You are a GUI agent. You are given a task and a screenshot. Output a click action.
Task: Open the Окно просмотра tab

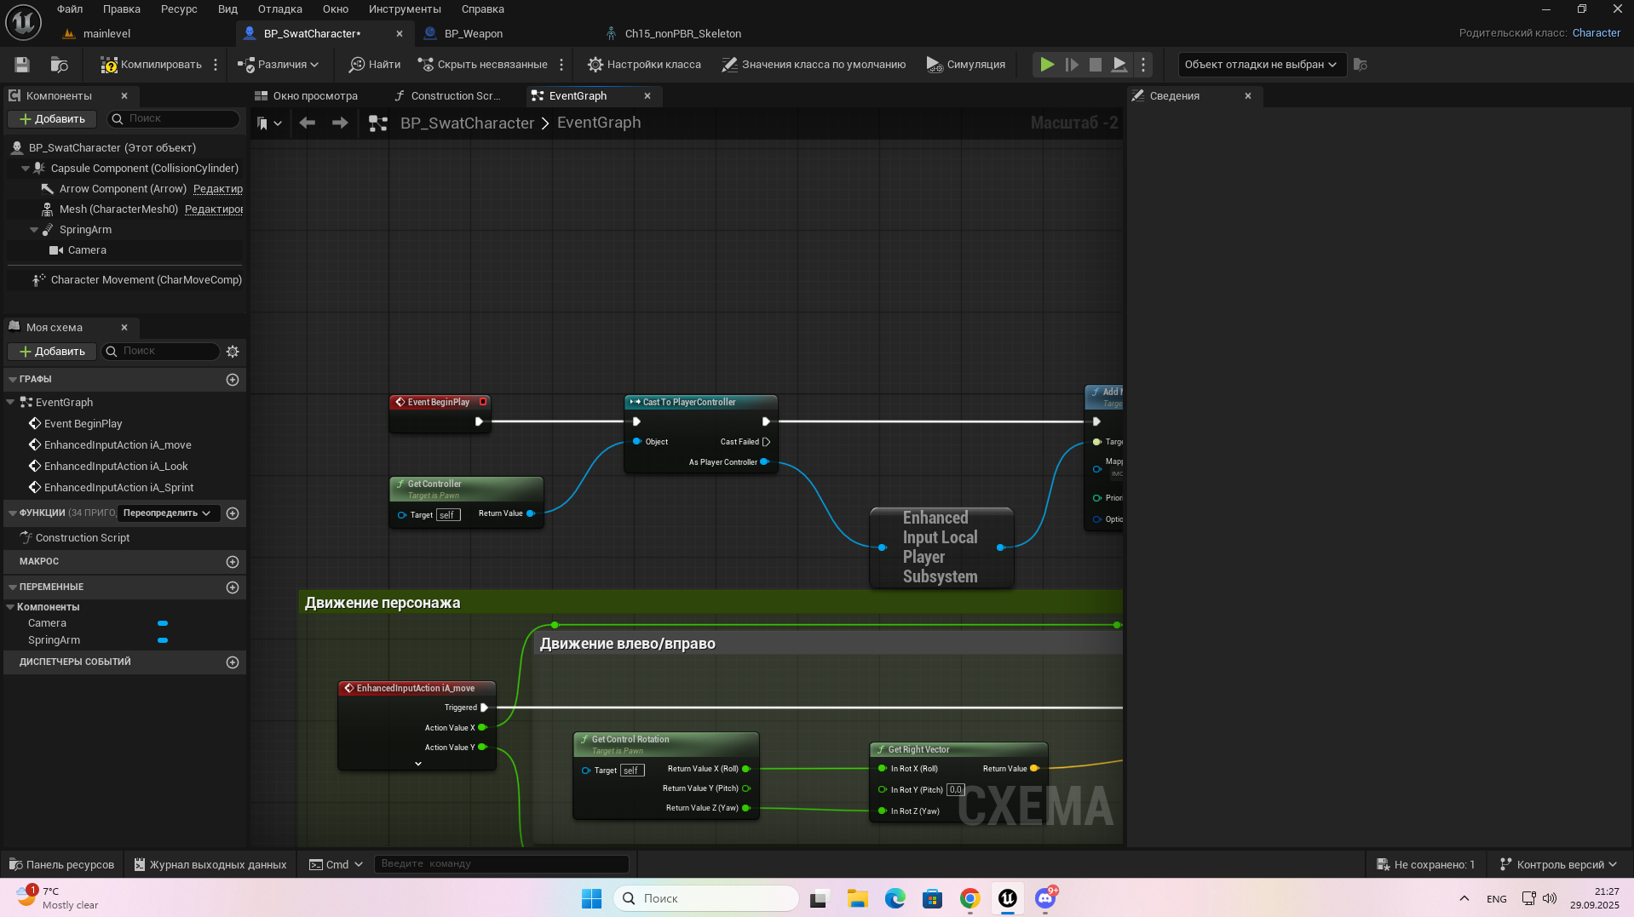point(315,96)
